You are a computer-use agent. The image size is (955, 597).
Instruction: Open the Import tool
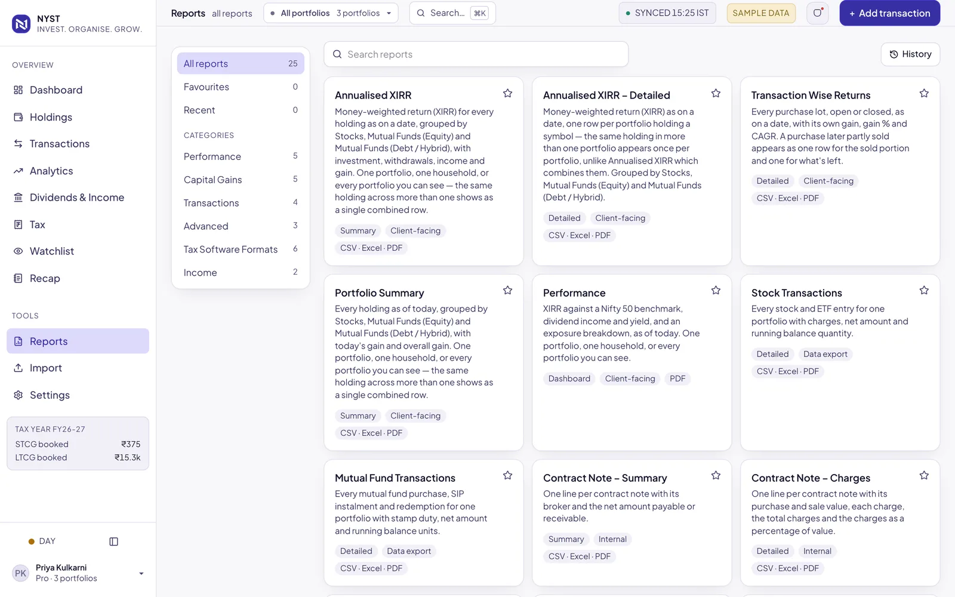click(78, 368)
